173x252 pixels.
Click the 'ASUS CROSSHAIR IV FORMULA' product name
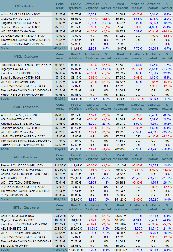coord(22,170)
